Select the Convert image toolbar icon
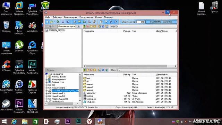 coord(79,22)
